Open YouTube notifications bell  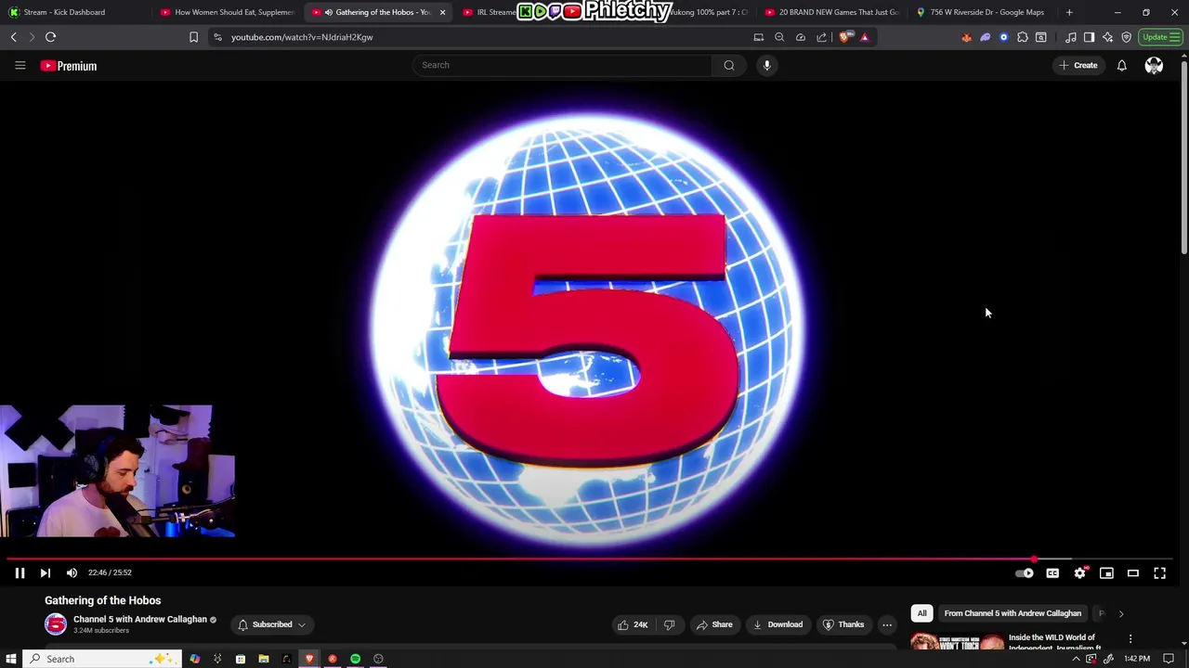(1121, 65)
